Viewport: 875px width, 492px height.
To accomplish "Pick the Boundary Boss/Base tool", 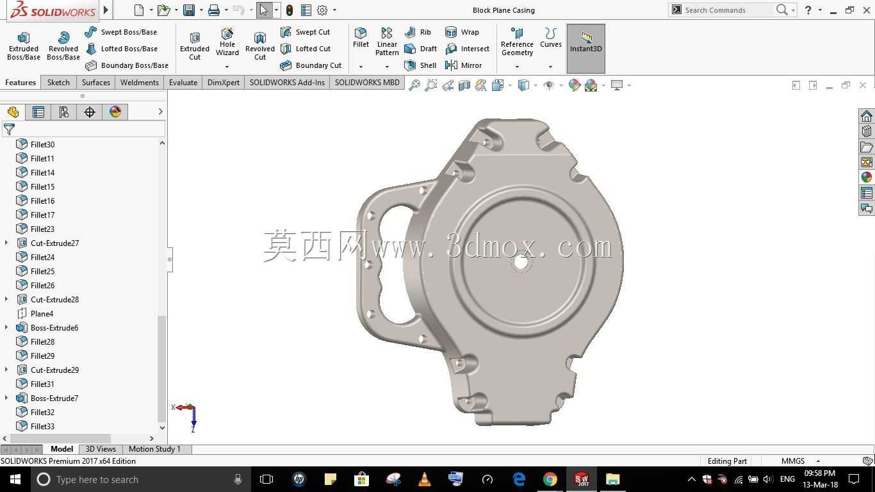I will [127, 65].
